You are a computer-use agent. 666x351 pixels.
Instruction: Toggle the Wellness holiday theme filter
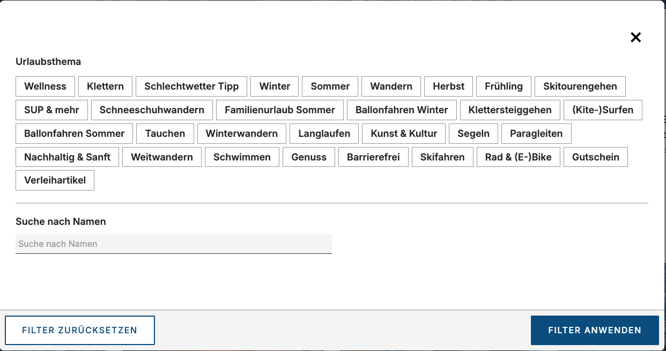[45, 86]
